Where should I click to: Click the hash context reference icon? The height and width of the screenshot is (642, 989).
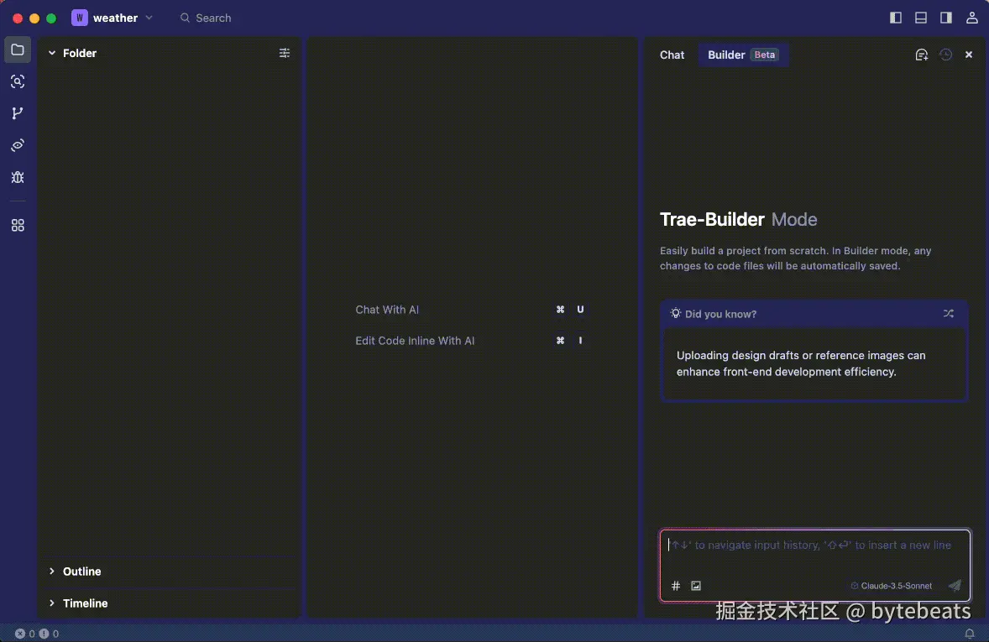676,586
